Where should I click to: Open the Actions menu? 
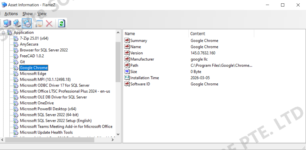(11, 14)
